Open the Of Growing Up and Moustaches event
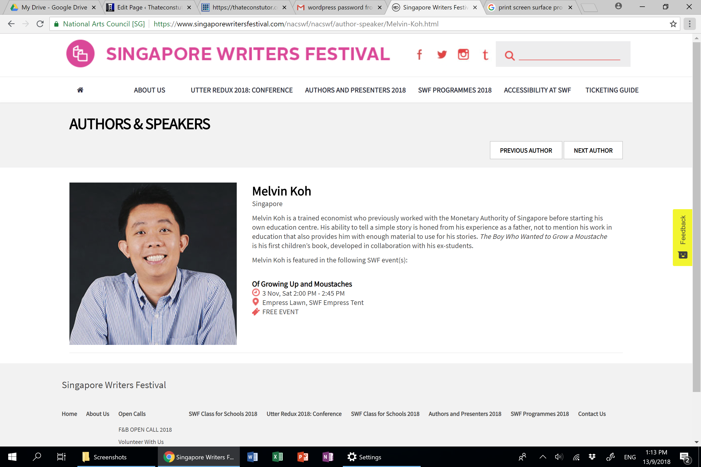Screen dimensions: 701x467 302,284
